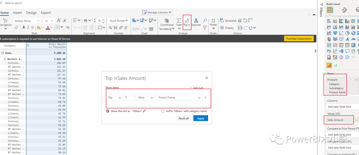Click the Top n analyze icon
The height and width of the screenshot is (155, 359).
click(x=187, y=20)
